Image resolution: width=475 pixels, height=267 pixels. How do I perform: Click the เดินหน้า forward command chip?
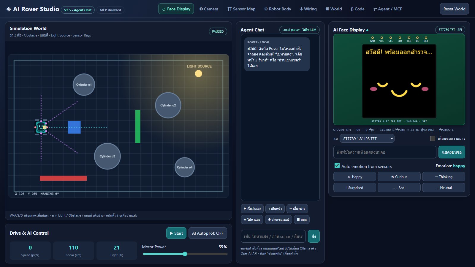coord(275,209)
